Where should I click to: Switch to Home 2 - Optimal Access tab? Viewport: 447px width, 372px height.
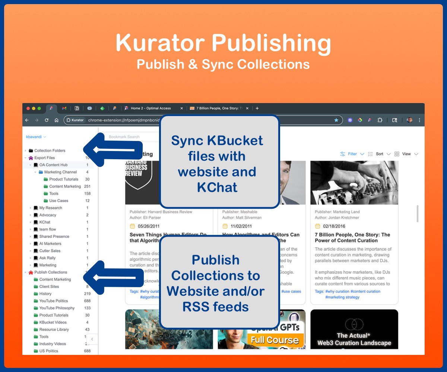coord(151,108)
